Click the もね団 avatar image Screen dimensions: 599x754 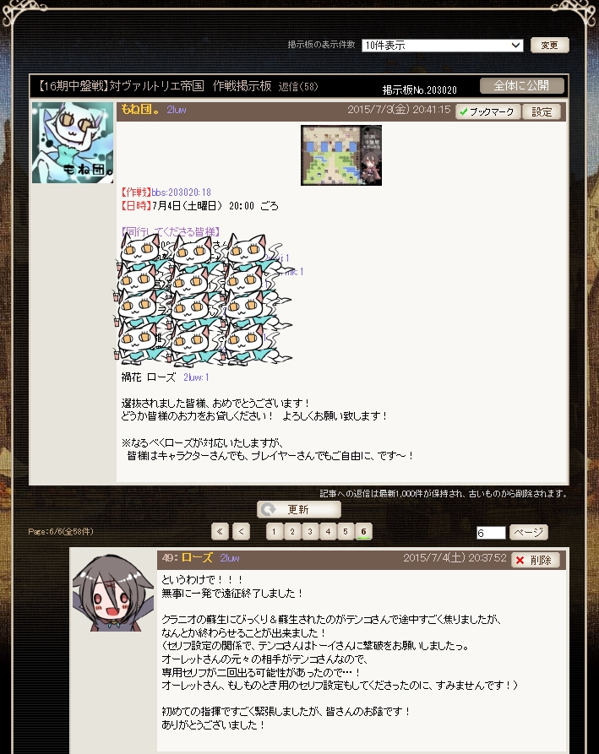(73, 143)
